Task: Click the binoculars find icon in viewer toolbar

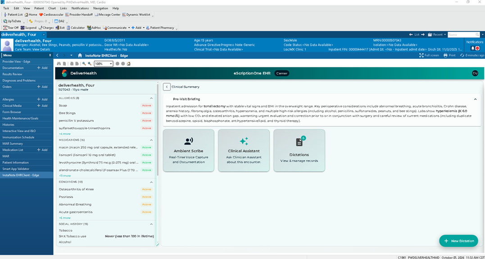Action: pyautogui.click(x=59, y=63)
